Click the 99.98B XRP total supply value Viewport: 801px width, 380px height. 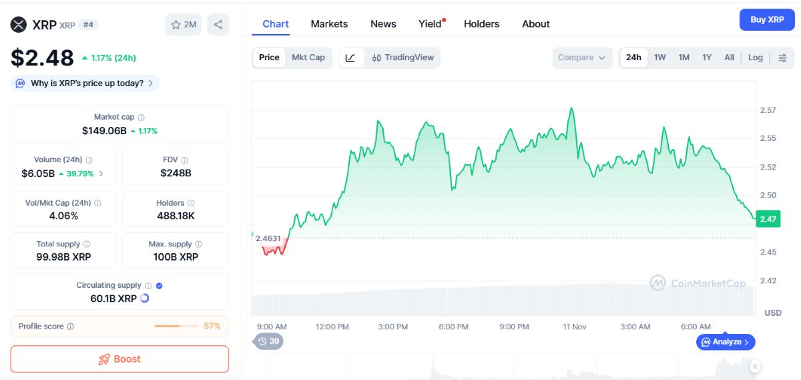point(63,257)
